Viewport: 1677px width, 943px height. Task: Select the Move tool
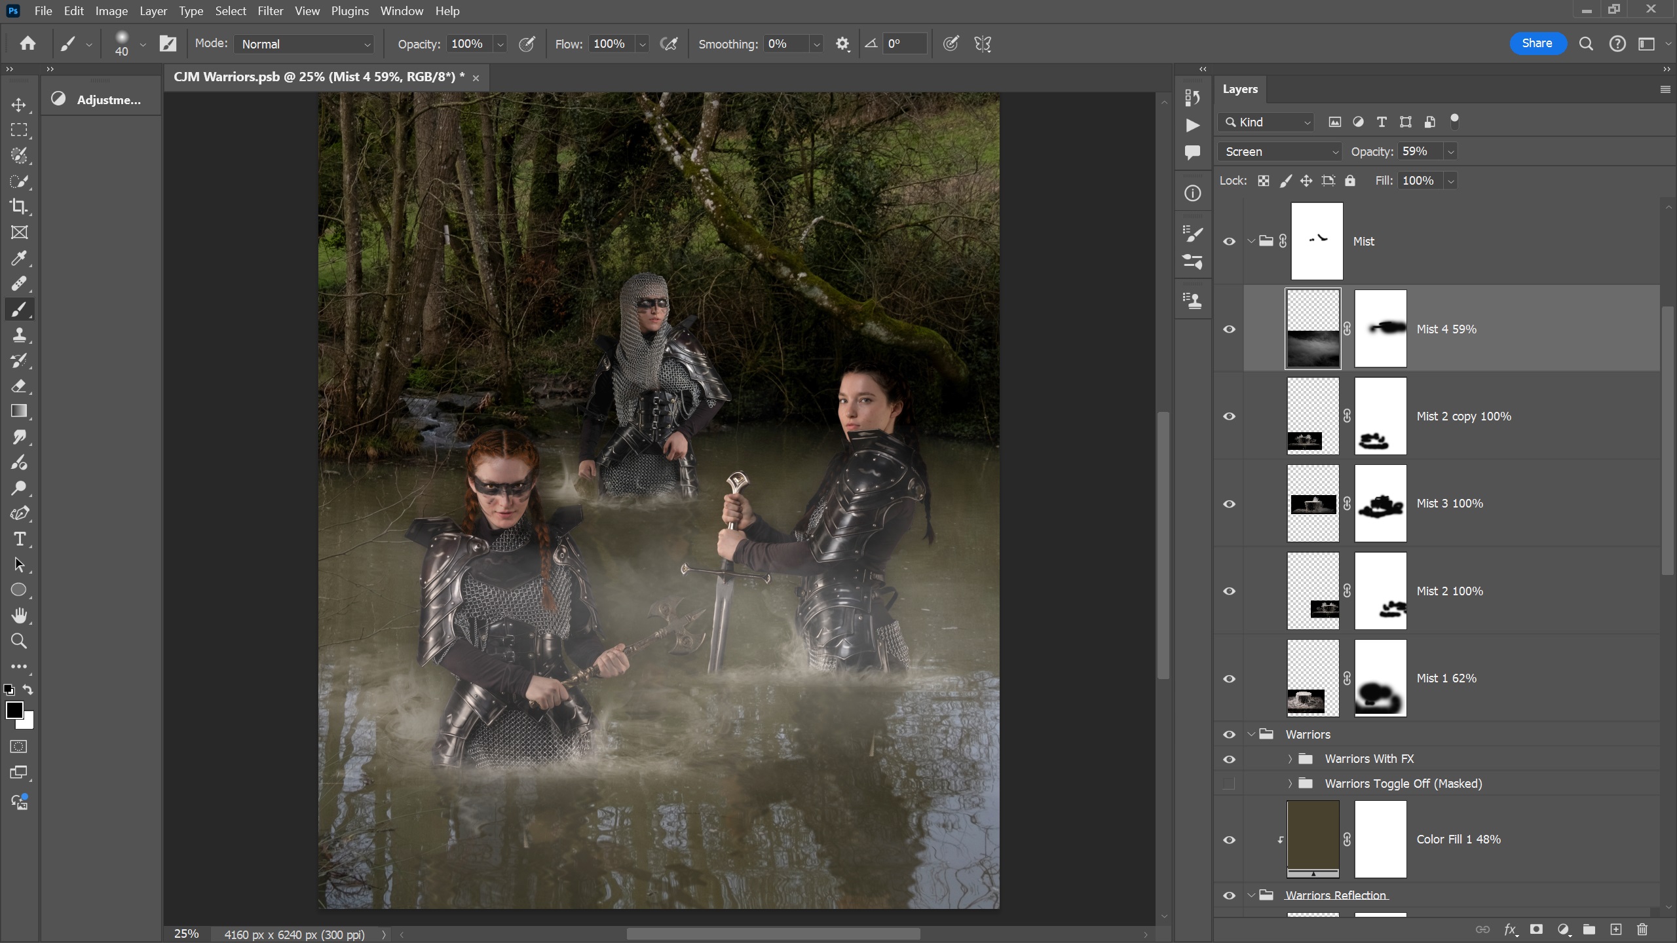point(19,105)
